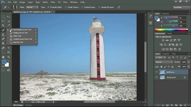Select the Zoom tool
Image resolution: width=191 pixels, height=107 pixels.
[x=9, y=57]
